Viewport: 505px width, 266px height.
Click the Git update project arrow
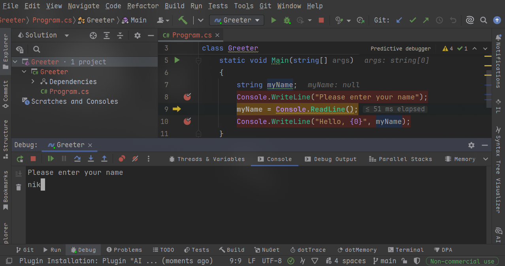399,20
